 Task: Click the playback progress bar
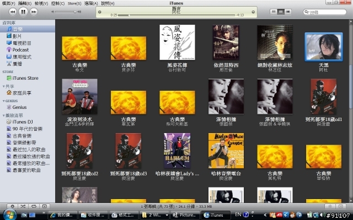click(176, 15)
